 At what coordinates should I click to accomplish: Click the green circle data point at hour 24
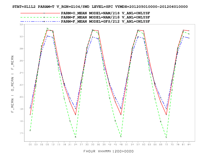75,137
